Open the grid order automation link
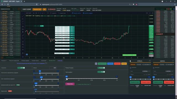The image size is (177, 99). (x=31, y=64)
